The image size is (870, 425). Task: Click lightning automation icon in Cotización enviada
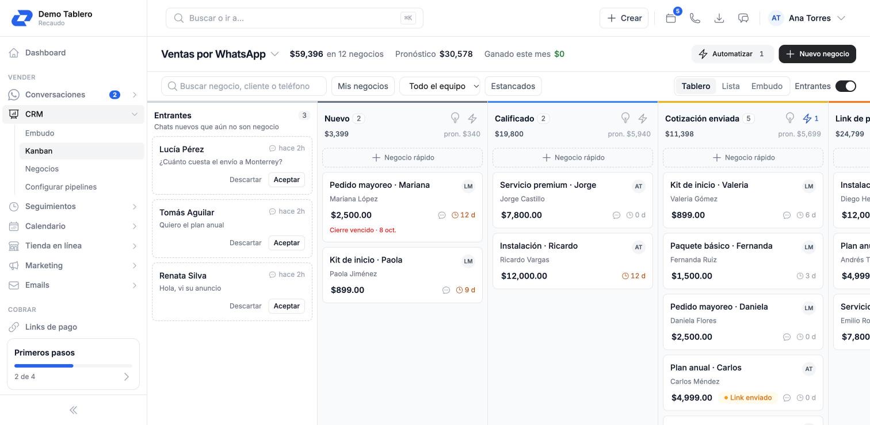[811, 118]
